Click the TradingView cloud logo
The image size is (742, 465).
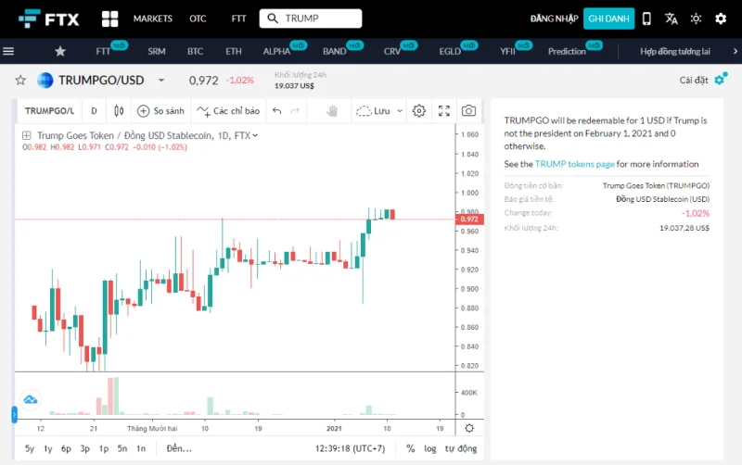coord(31,400)
